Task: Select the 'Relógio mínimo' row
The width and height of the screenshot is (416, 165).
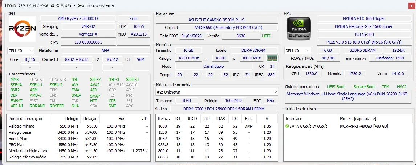Action: click(78, 126)
